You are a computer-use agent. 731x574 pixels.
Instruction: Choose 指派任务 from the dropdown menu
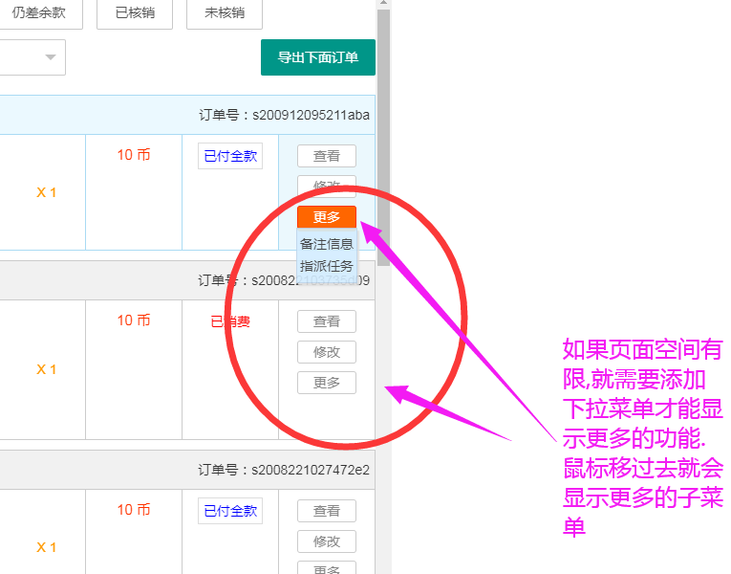pos(326,266)
